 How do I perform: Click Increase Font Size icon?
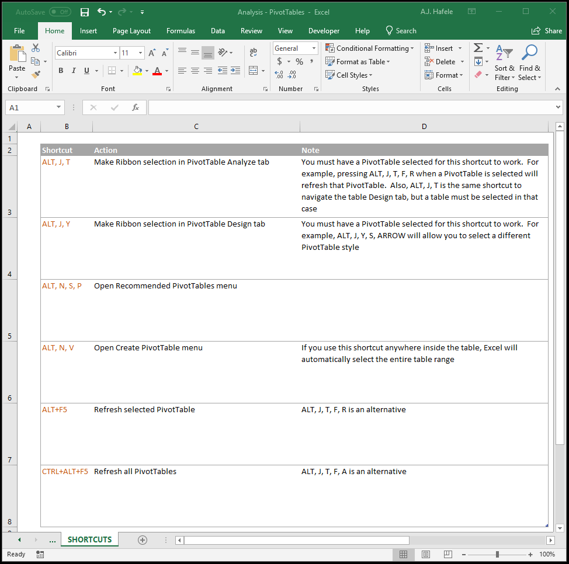pos(152,53)
